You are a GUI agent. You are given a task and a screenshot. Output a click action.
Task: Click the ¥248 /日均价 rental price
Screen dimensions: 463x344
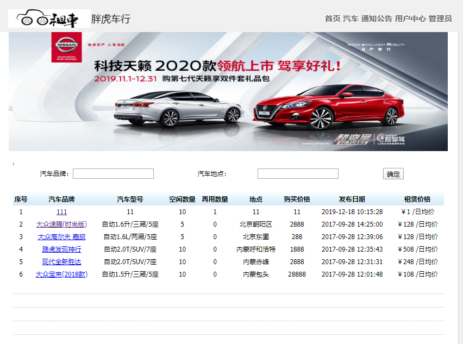(x=417, y=262)
